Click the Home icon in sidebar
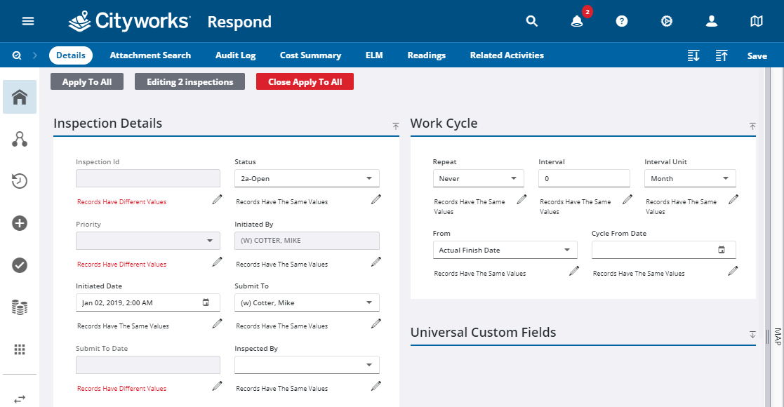 (x=20, y=97)
